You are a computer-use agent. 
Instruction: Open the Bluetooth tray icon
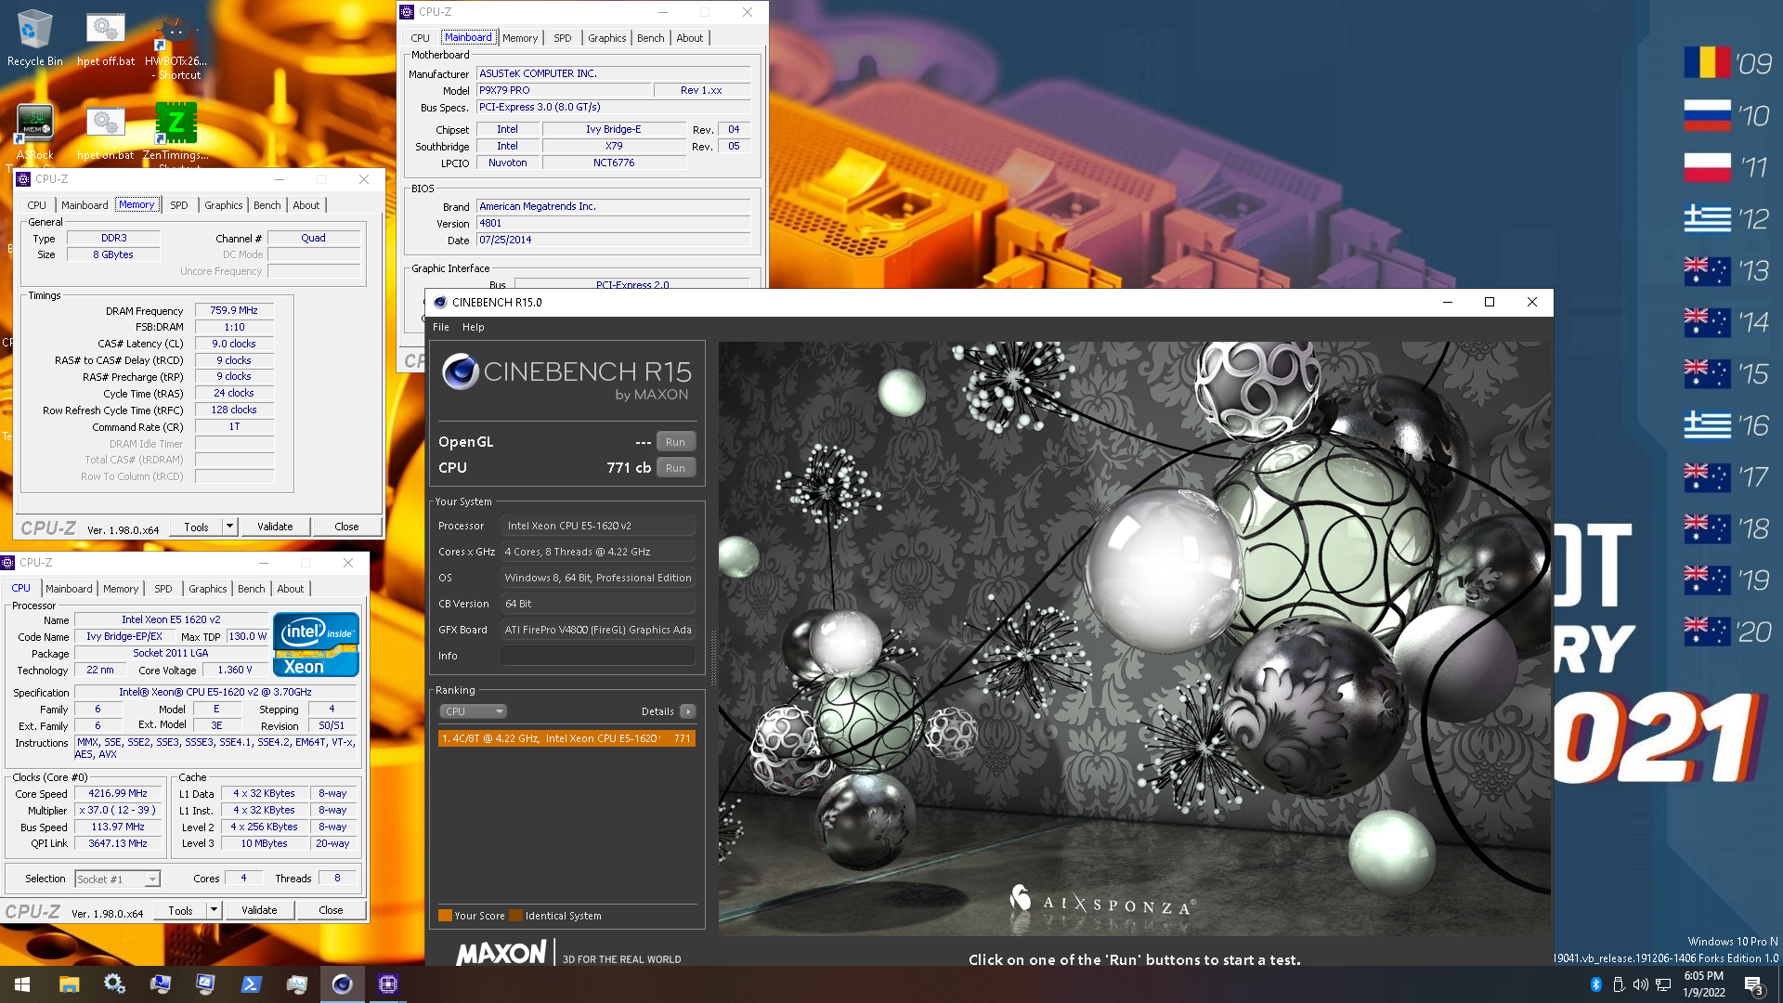pyautogui.click(x=1596, y=984)
